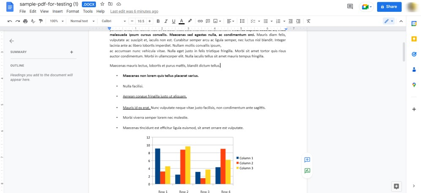Screen dimensions: 421x193
Task: Click the Clear formatting icon
Action: click(x=309, y=21)
